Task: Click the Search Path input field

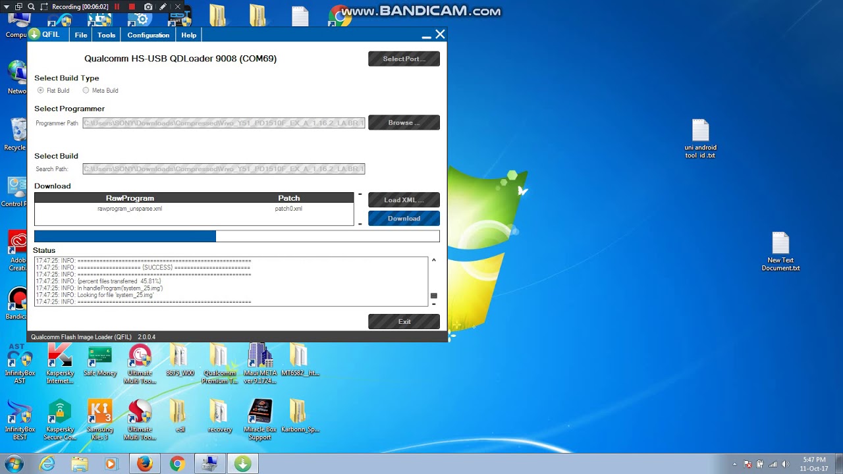Action: click(x=223, y=169)
